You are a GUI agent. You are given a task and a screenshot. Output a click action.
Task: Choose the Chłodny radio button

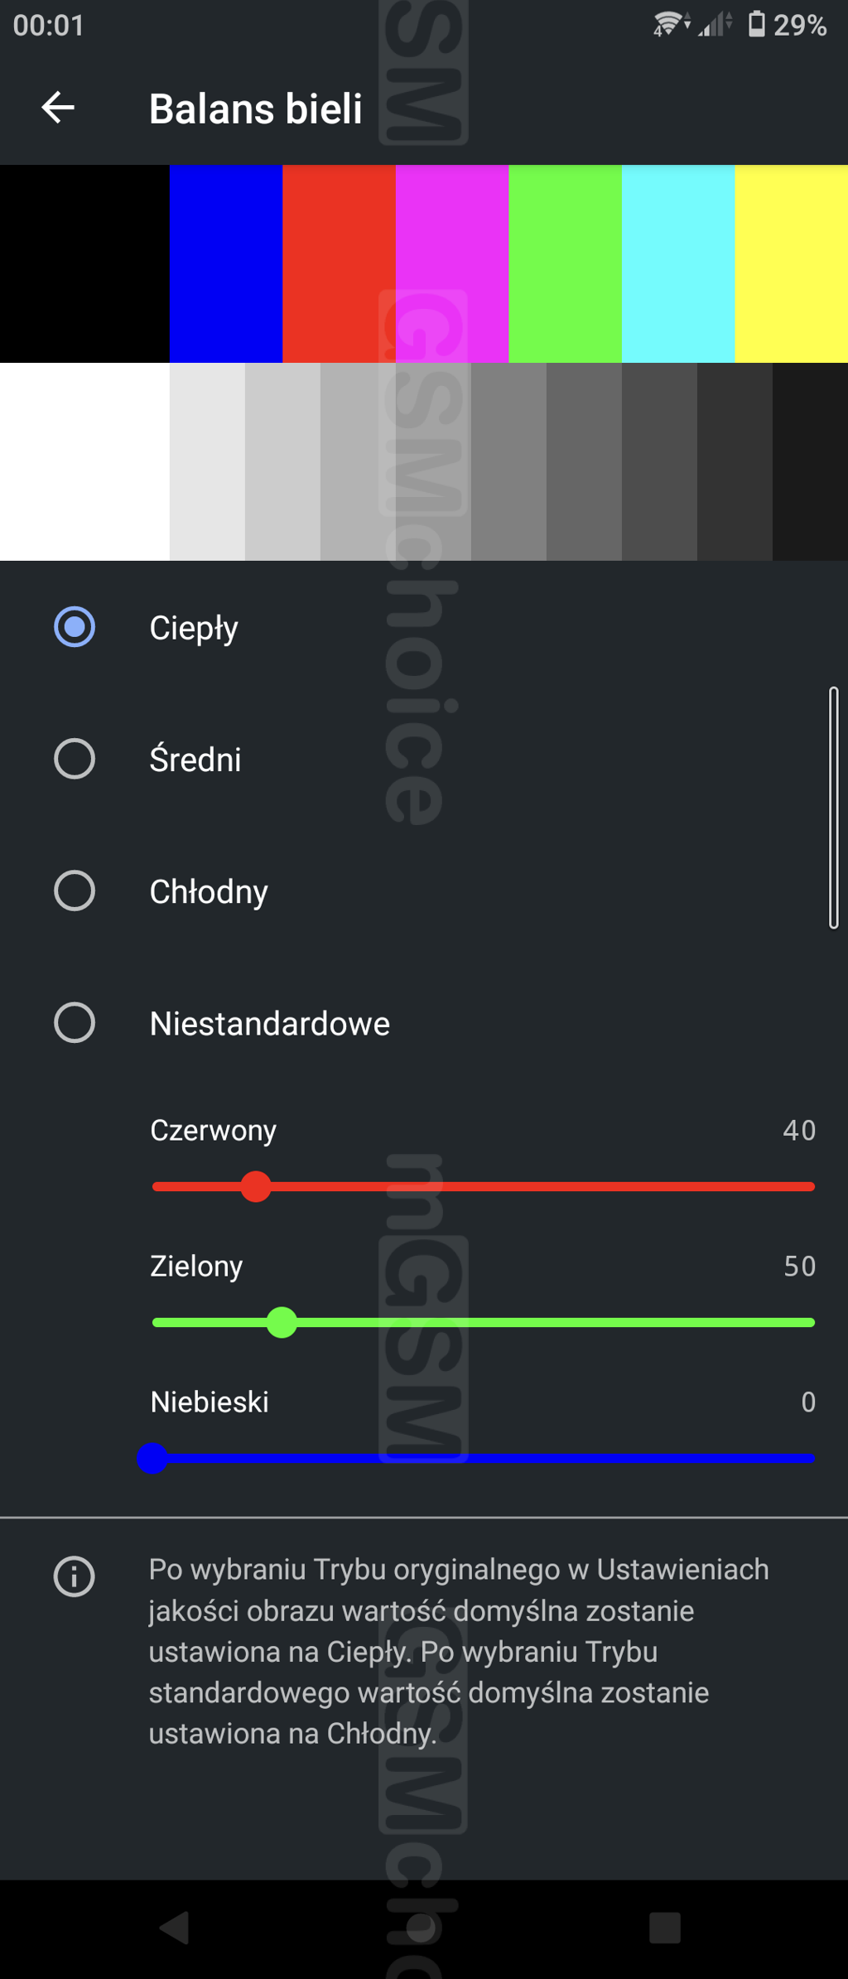pos(75,891)
